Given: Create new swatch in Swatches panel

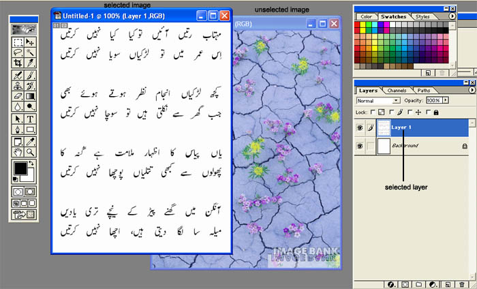Looking at the screenshot, I should click(x=428, y=73).
